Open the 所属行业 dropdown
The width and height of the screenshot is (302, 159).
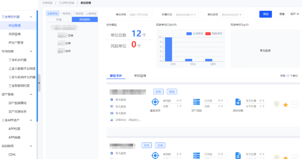click(x=186, y=15)
